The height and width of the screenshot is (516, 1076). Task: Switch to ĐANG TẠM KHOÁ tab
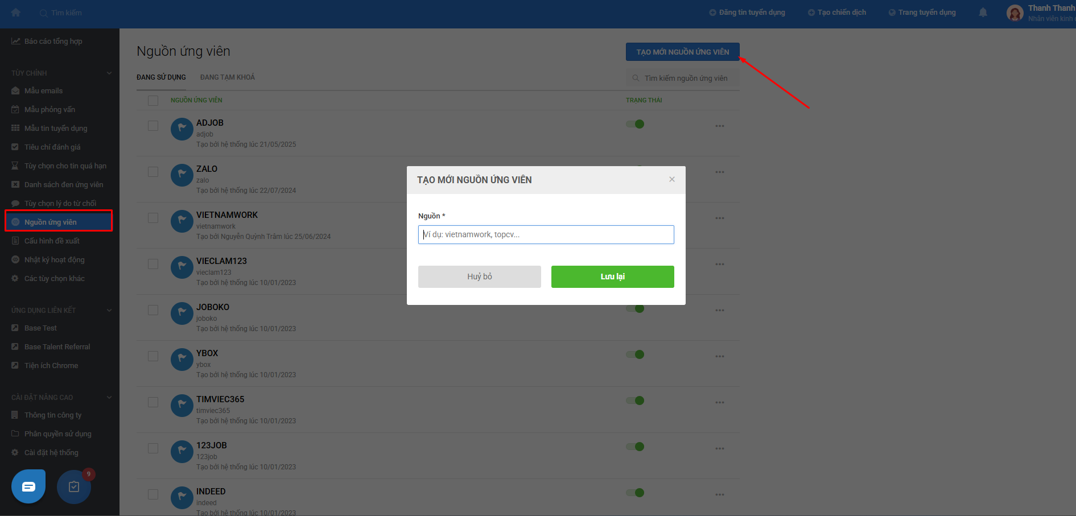click(x=228, y=77)
